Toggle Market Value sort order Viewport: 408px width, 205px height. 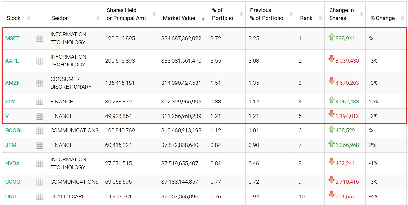pyautogui.click(x=179, y=18)
